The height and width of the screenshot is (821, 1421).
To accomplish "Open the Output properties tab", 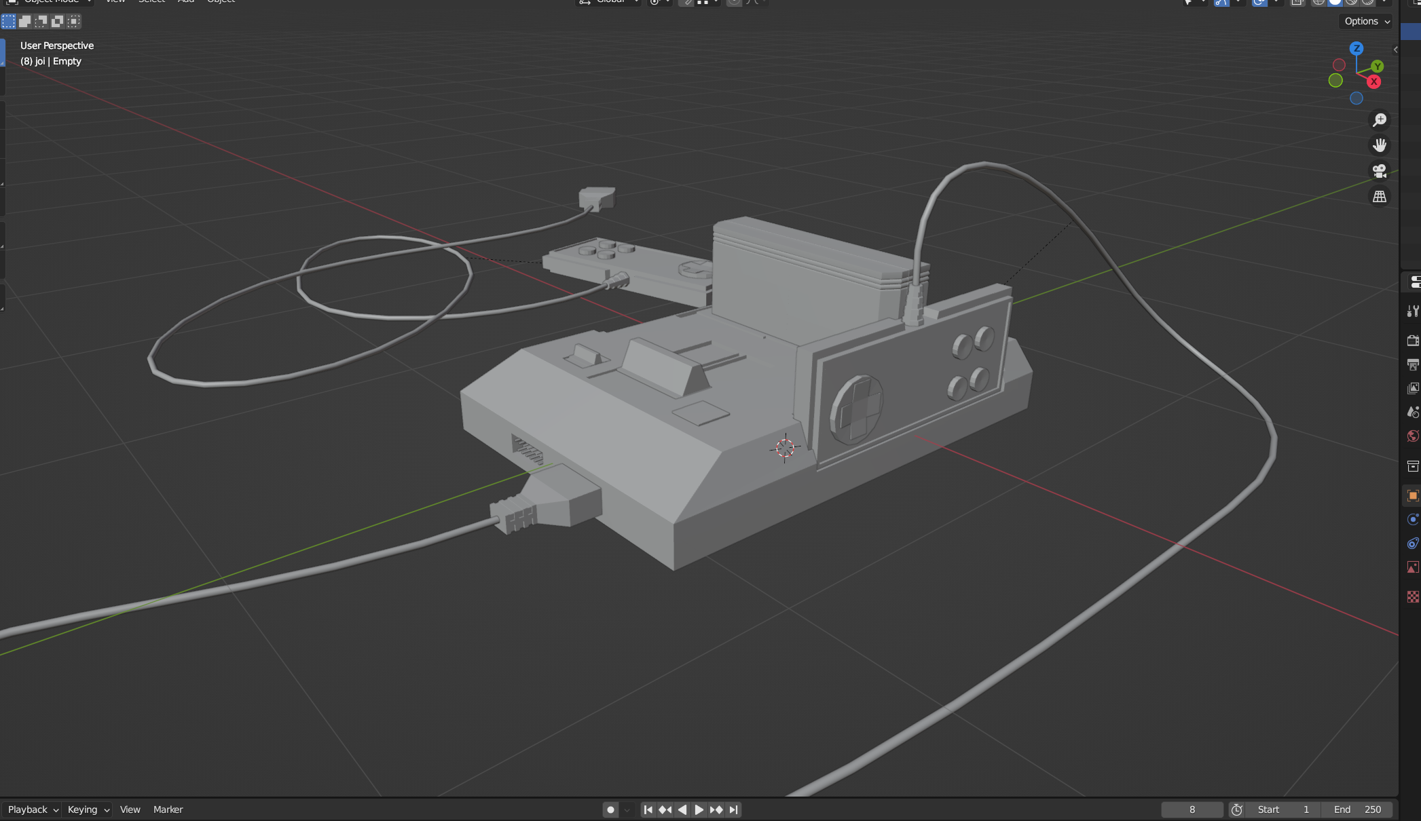I will (x=1412, y=364).
